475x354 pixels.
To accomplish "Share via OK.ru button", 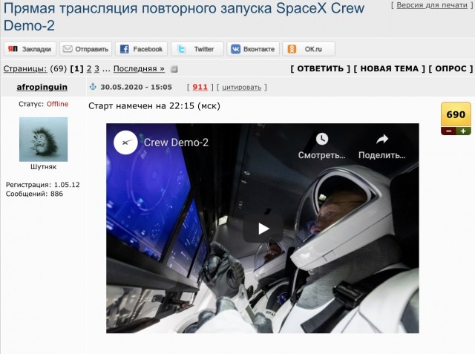I will (x=309, y=49).
